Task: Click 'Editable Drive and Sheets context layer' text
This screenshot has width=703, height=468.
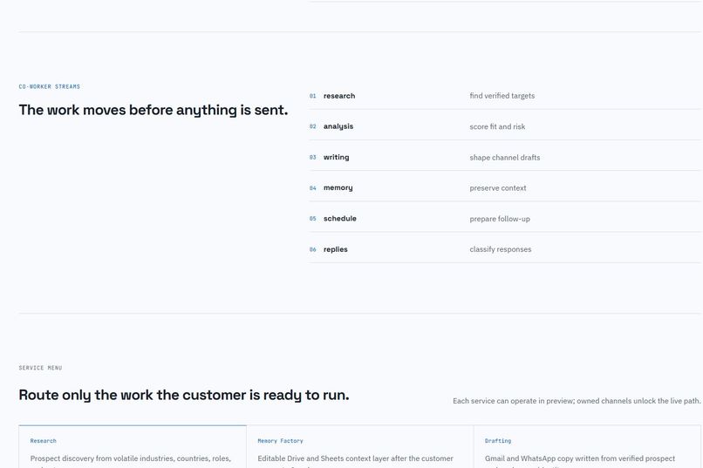Action: (355, 458)
